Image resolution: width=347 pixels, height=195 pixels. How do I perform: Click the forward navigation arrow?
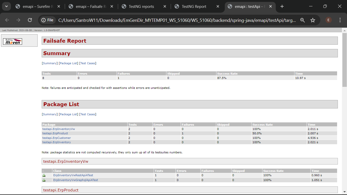click(x=18, y=20)
